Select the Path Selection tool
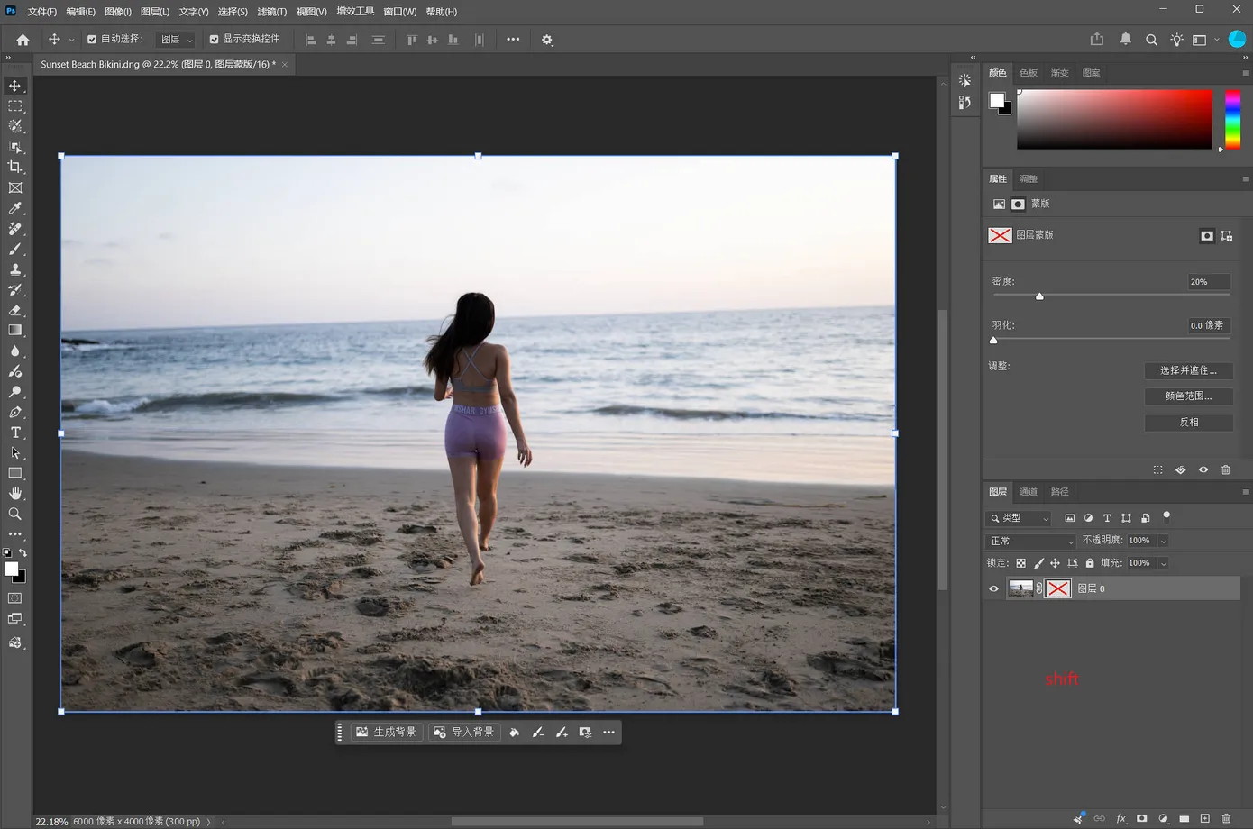The height and width of the screenshot is (829, 1253). (15, 453)
